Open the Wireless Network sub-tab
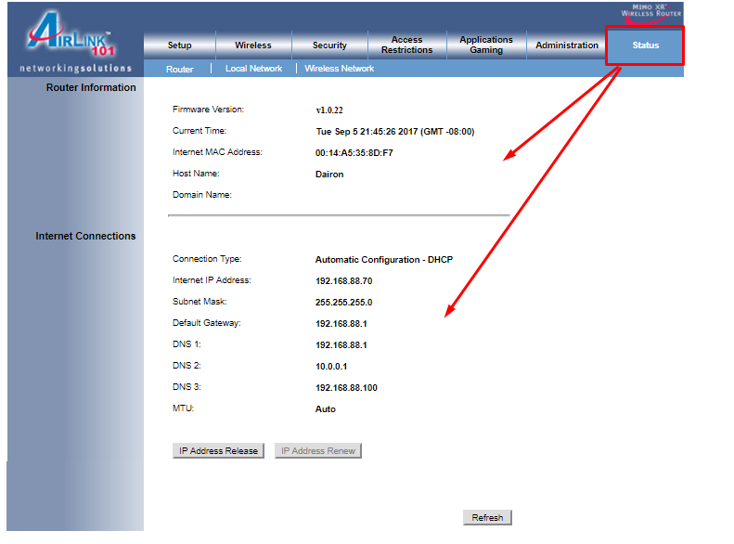This screenshot has width=734, height=544. 340,69
